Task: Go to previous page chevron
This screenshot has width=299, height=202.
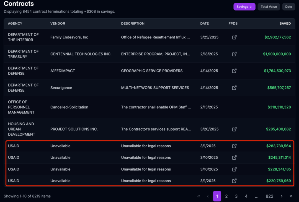Action: [208, 196]
